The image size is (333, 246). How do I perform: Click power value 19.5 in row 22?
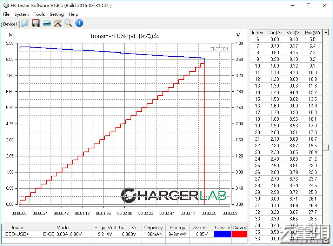(312, 146)
